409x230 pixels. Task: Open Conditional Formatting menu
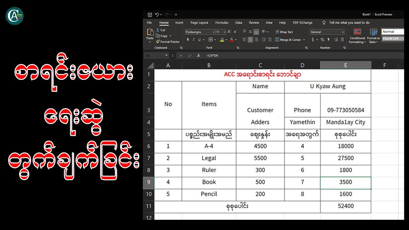[x=357, y=36]
